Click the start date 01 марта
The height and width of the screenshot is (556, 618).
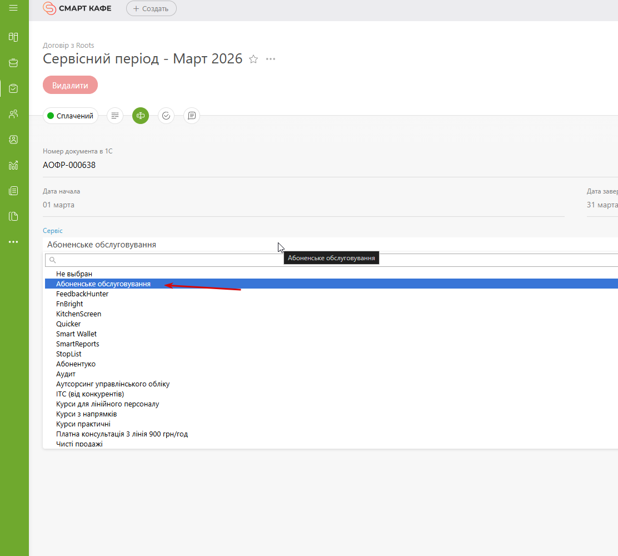coord(58,205)
